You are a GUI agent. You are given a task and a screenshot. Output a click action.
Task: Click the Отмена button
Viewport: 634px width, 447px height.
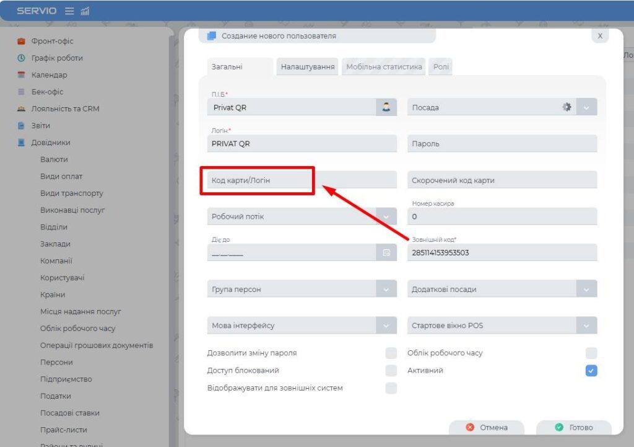click(x=487, y=427)
